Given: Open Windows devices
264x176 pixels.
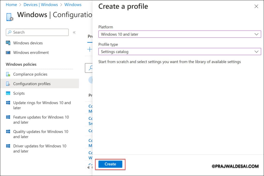Looking at the screenshot, I should point(28,43).
